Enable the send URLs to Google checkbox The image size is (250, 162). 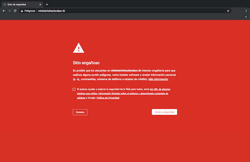(x=74, y=89)
